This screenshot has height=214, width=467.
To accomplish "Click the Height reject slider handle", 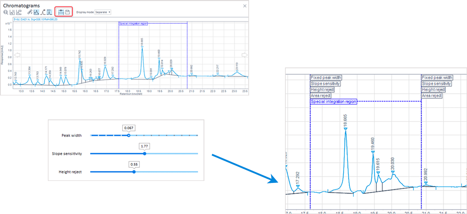I will pos(134,172).
